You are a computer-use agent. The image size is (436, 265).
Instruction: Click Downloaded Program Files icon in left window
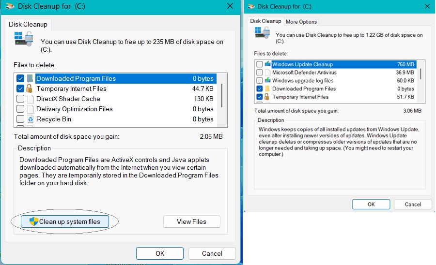coord(30,78)
